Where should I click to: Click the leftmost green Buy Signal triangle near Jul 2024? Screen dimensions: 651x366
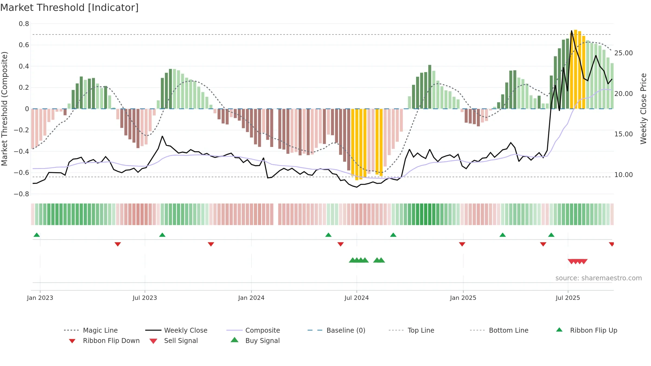click(x=352, y=260)
